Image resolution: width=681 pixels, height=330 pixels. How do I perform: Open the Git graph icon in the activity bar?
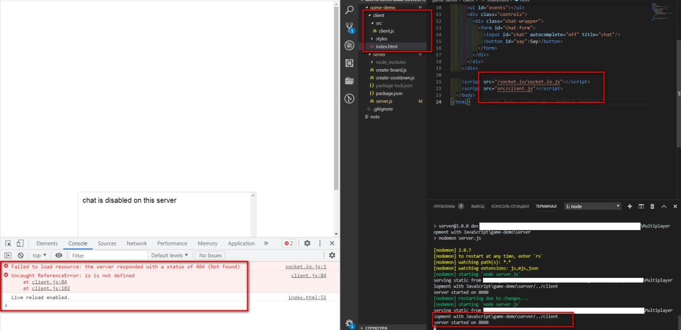(350, 98)
